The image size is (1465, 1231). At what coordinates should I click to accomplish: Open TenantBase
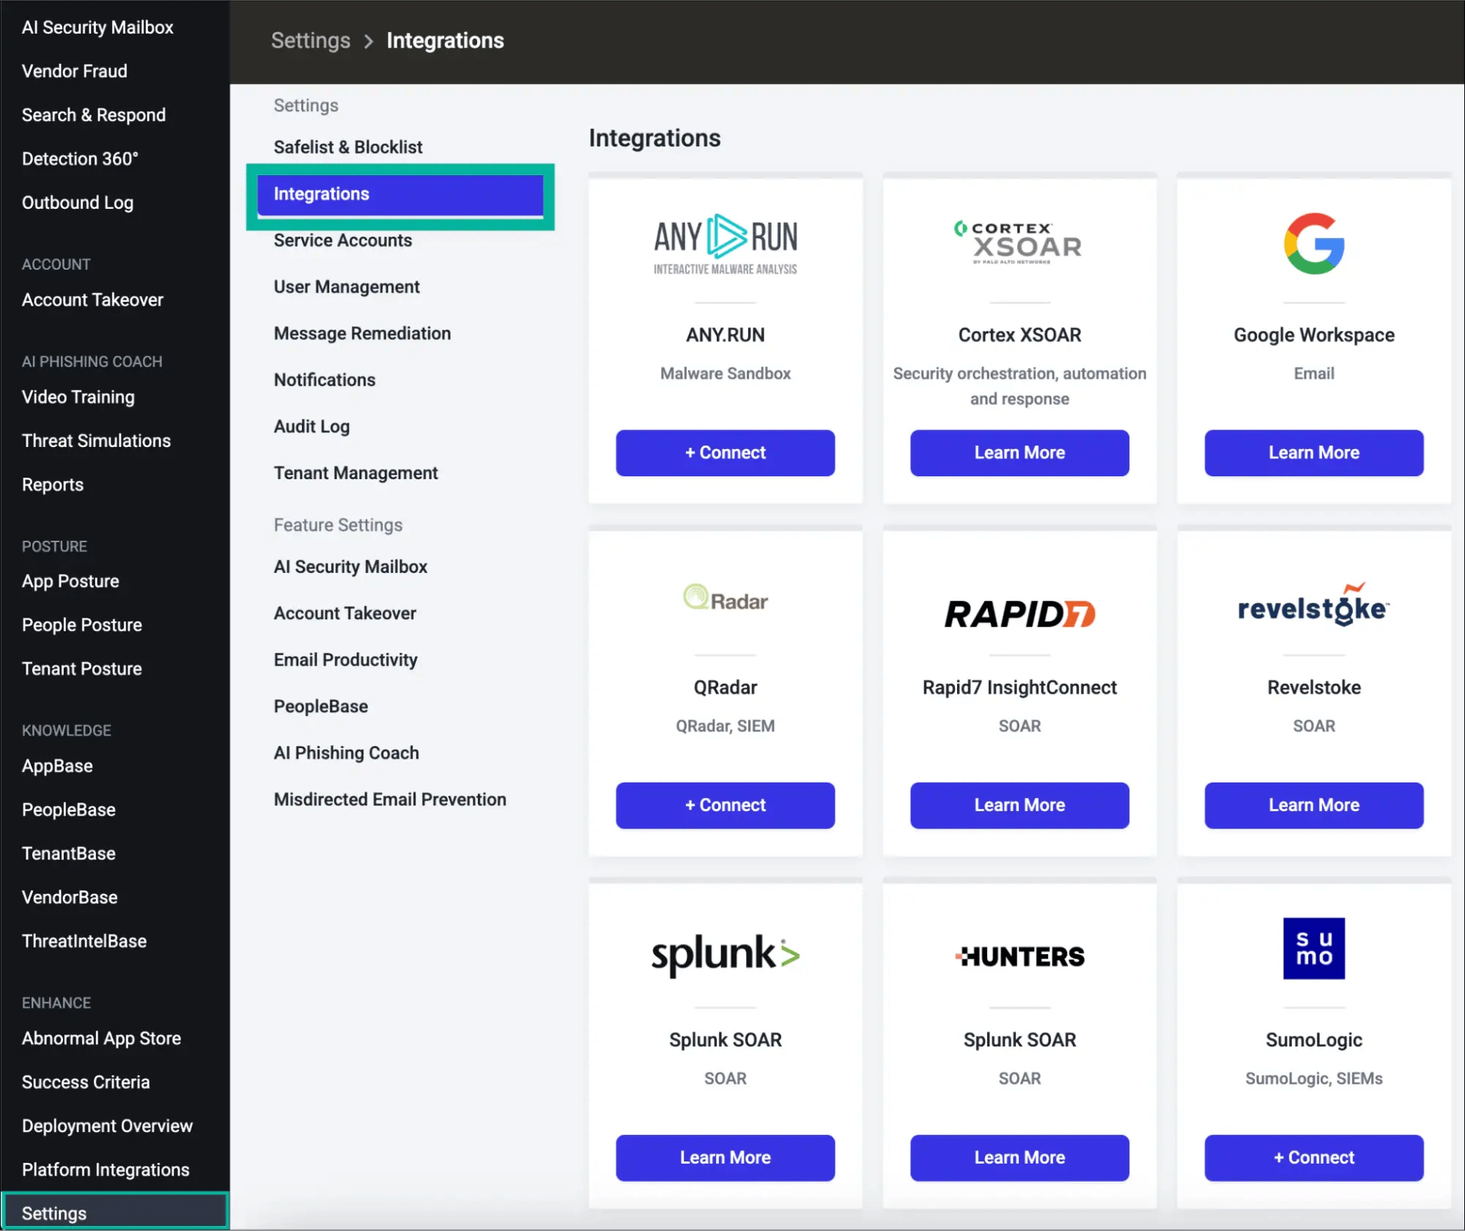68,854
